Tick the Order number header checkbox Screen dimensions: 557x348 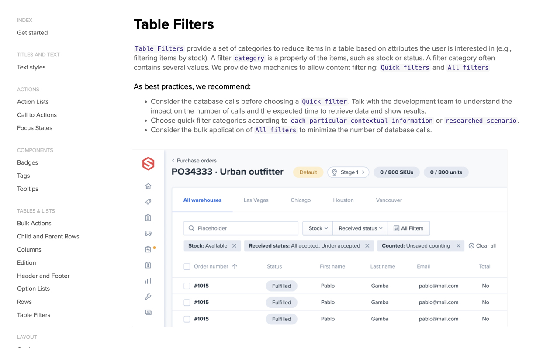[x=187, y=267]
